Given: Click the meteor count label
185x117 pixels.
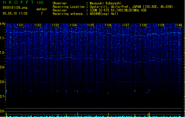Looking at the screenshot, I should click(x=41, y=9).
